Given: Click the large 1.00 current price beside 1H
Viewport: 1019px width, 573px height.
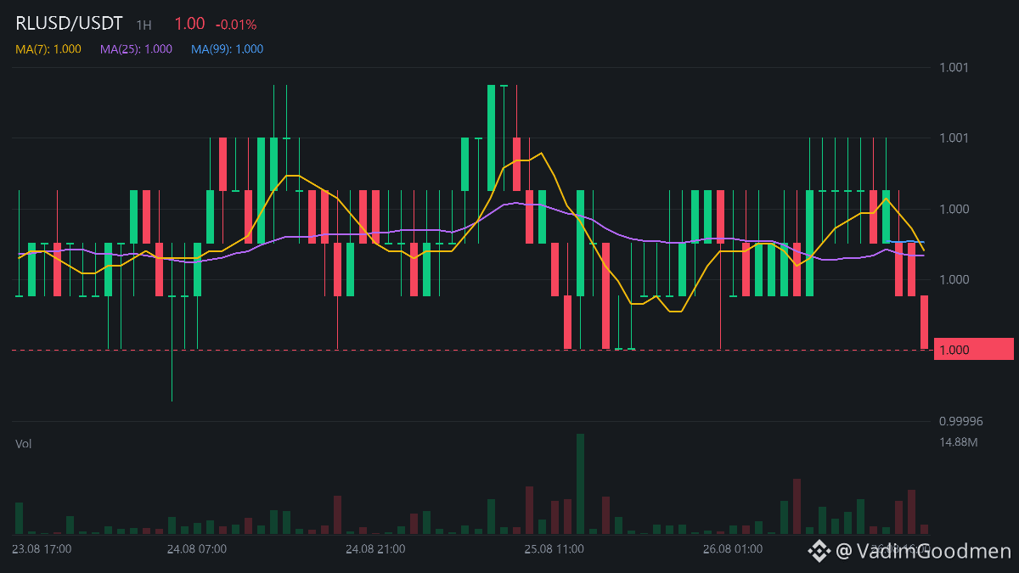Looking at the screenshot, I should tap(189, 25).
